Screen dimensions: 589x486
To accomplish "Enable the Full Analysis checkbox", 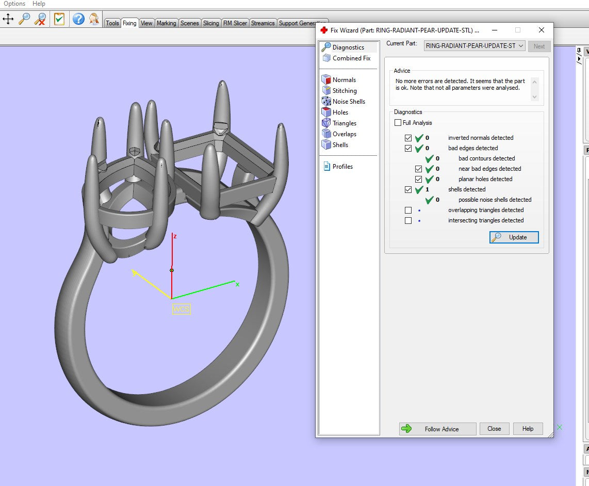I will coord(398,123).
